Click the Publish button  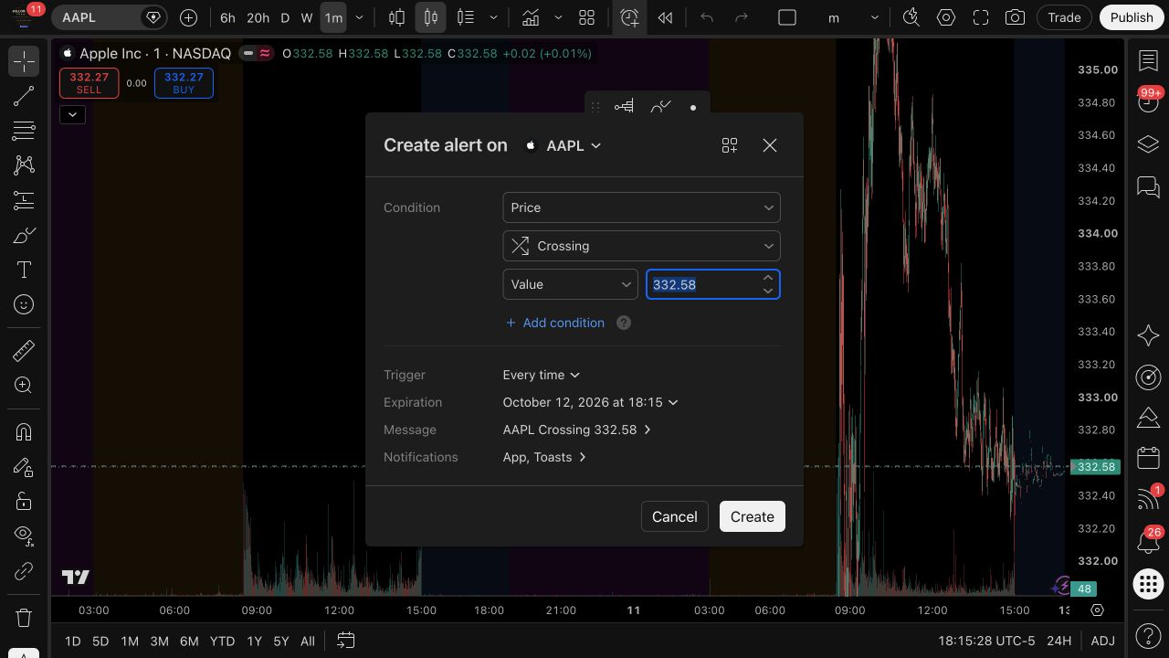tap(1132, 17)
